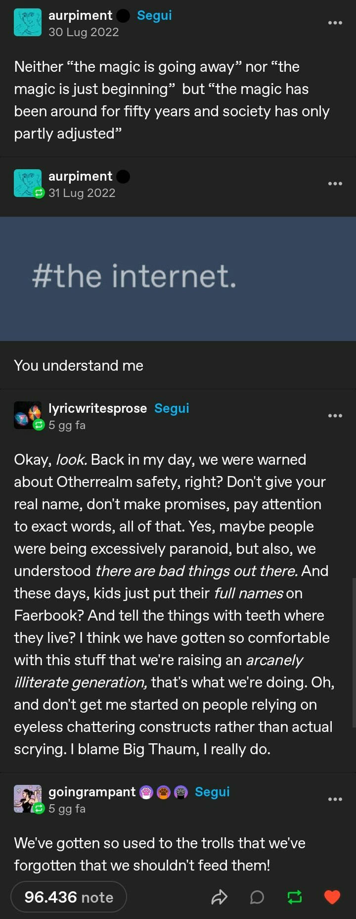Open the three-dot menu on the first aurpiment post
This screenshot has height=919, width=356.
tap(335, 23)
